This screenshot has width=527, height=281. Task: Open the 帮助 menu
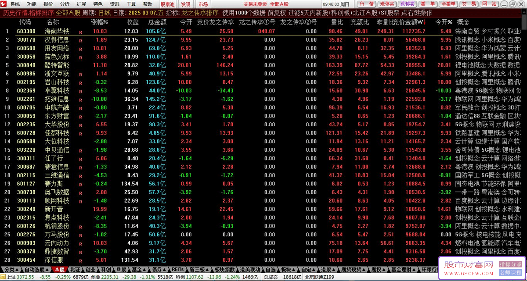point(148,4)
